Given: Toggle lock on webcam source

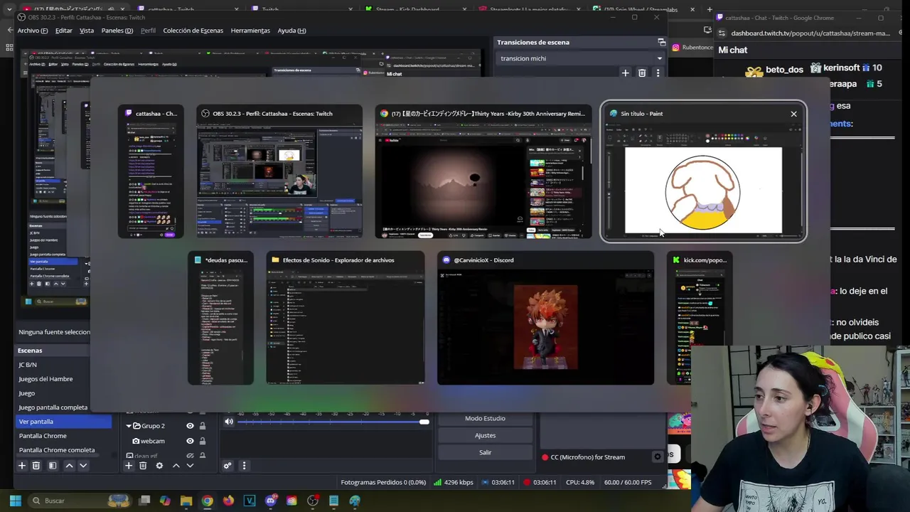Looking at the screenshot, I should click(x=203, y=441).
